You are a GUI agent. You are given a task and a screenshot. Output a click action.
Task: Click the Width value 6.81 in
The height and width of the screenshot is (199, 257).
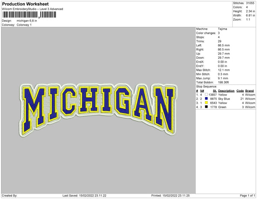tap(251, 15)
